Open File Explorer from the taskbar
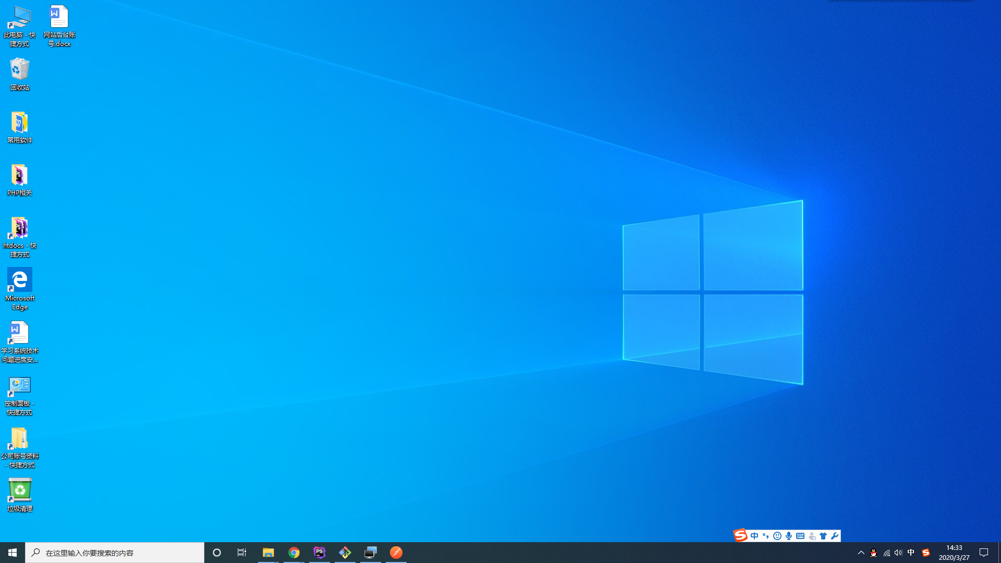Viewport: 1001px width, 563px height. pos(268,553)
